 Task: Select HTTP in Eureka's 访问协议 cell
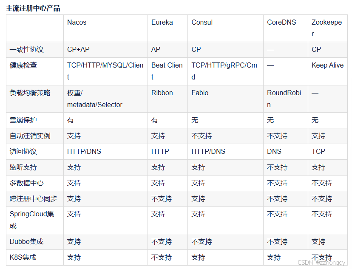(160, 151)
